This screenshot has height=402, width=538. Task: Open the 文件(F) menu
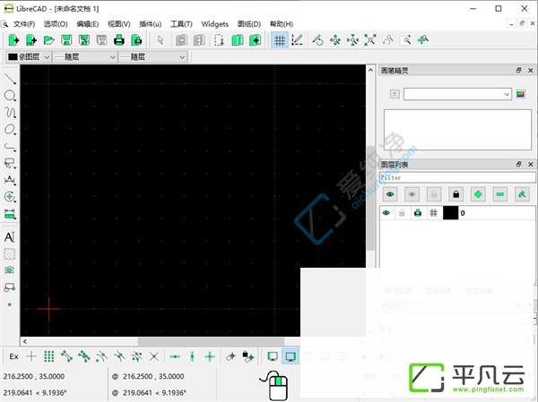click(24, 24)
